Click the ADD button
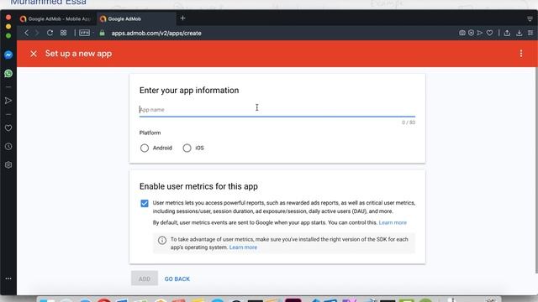 point(145,279)
